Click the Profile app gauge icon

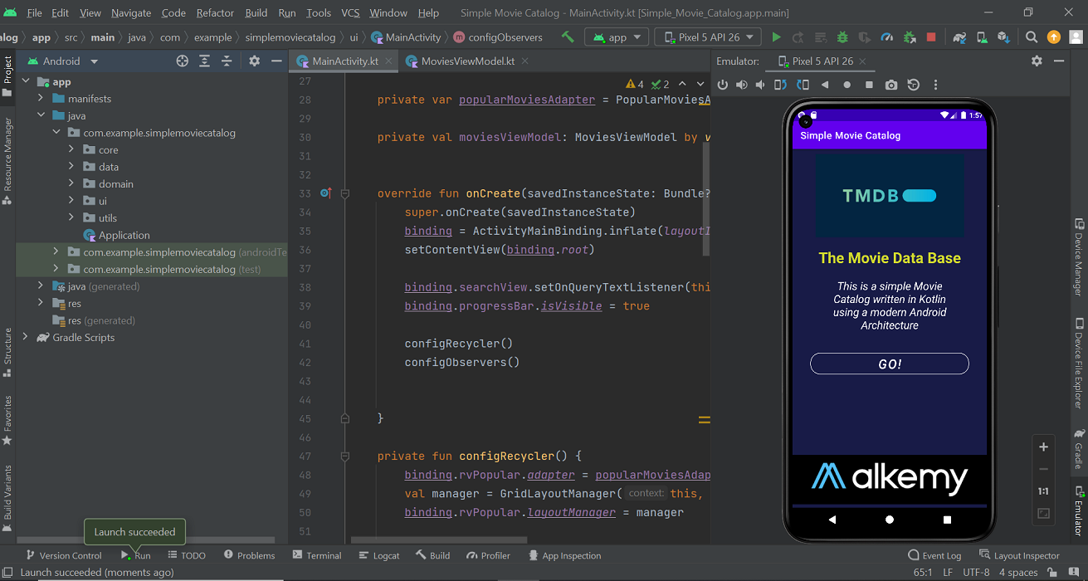click(x=886, y=37)
